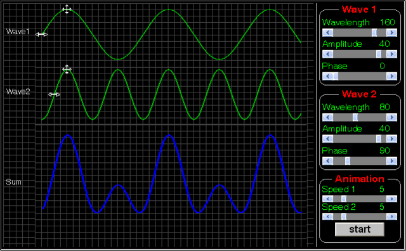Click the Speed 1 label
Viewport: 406px width, 251px height.
(338, 190)
